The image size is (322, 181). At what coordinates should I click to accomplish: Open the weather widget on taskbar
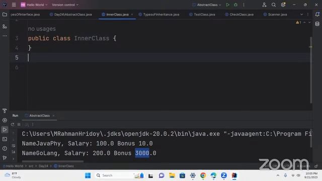click(13, 175)
